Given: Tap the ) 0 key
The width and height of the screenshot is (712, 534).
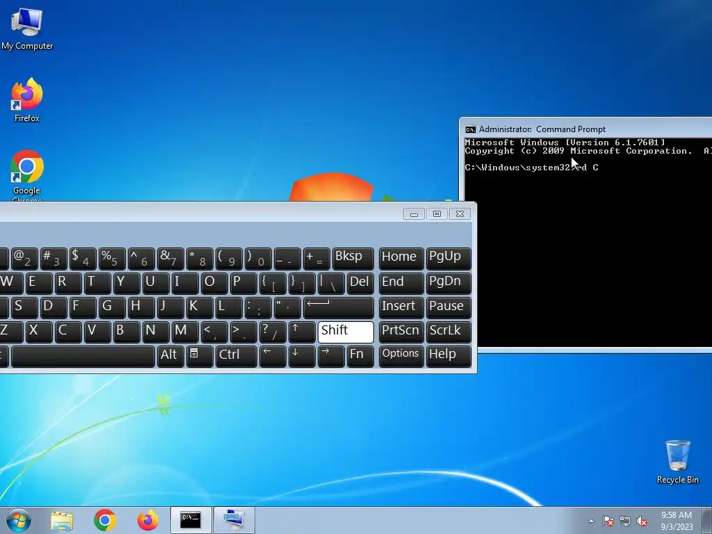Looking at the screenshot, I should [258, 259].
